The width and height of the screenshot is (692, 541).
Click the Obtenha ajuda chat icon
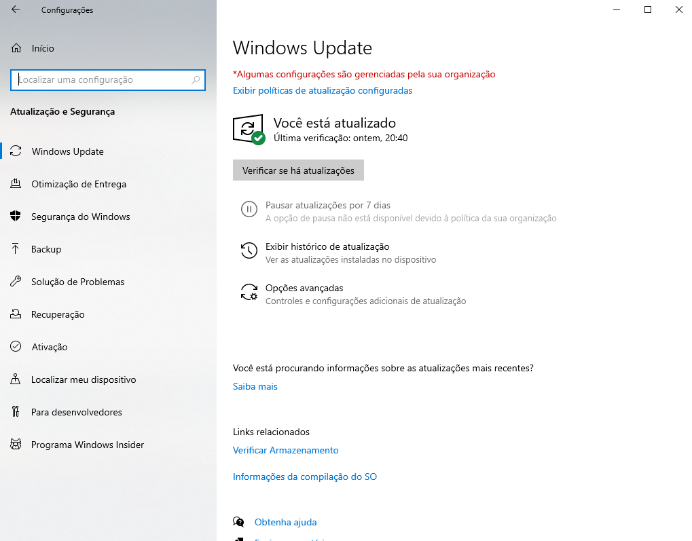coord(238,522)
